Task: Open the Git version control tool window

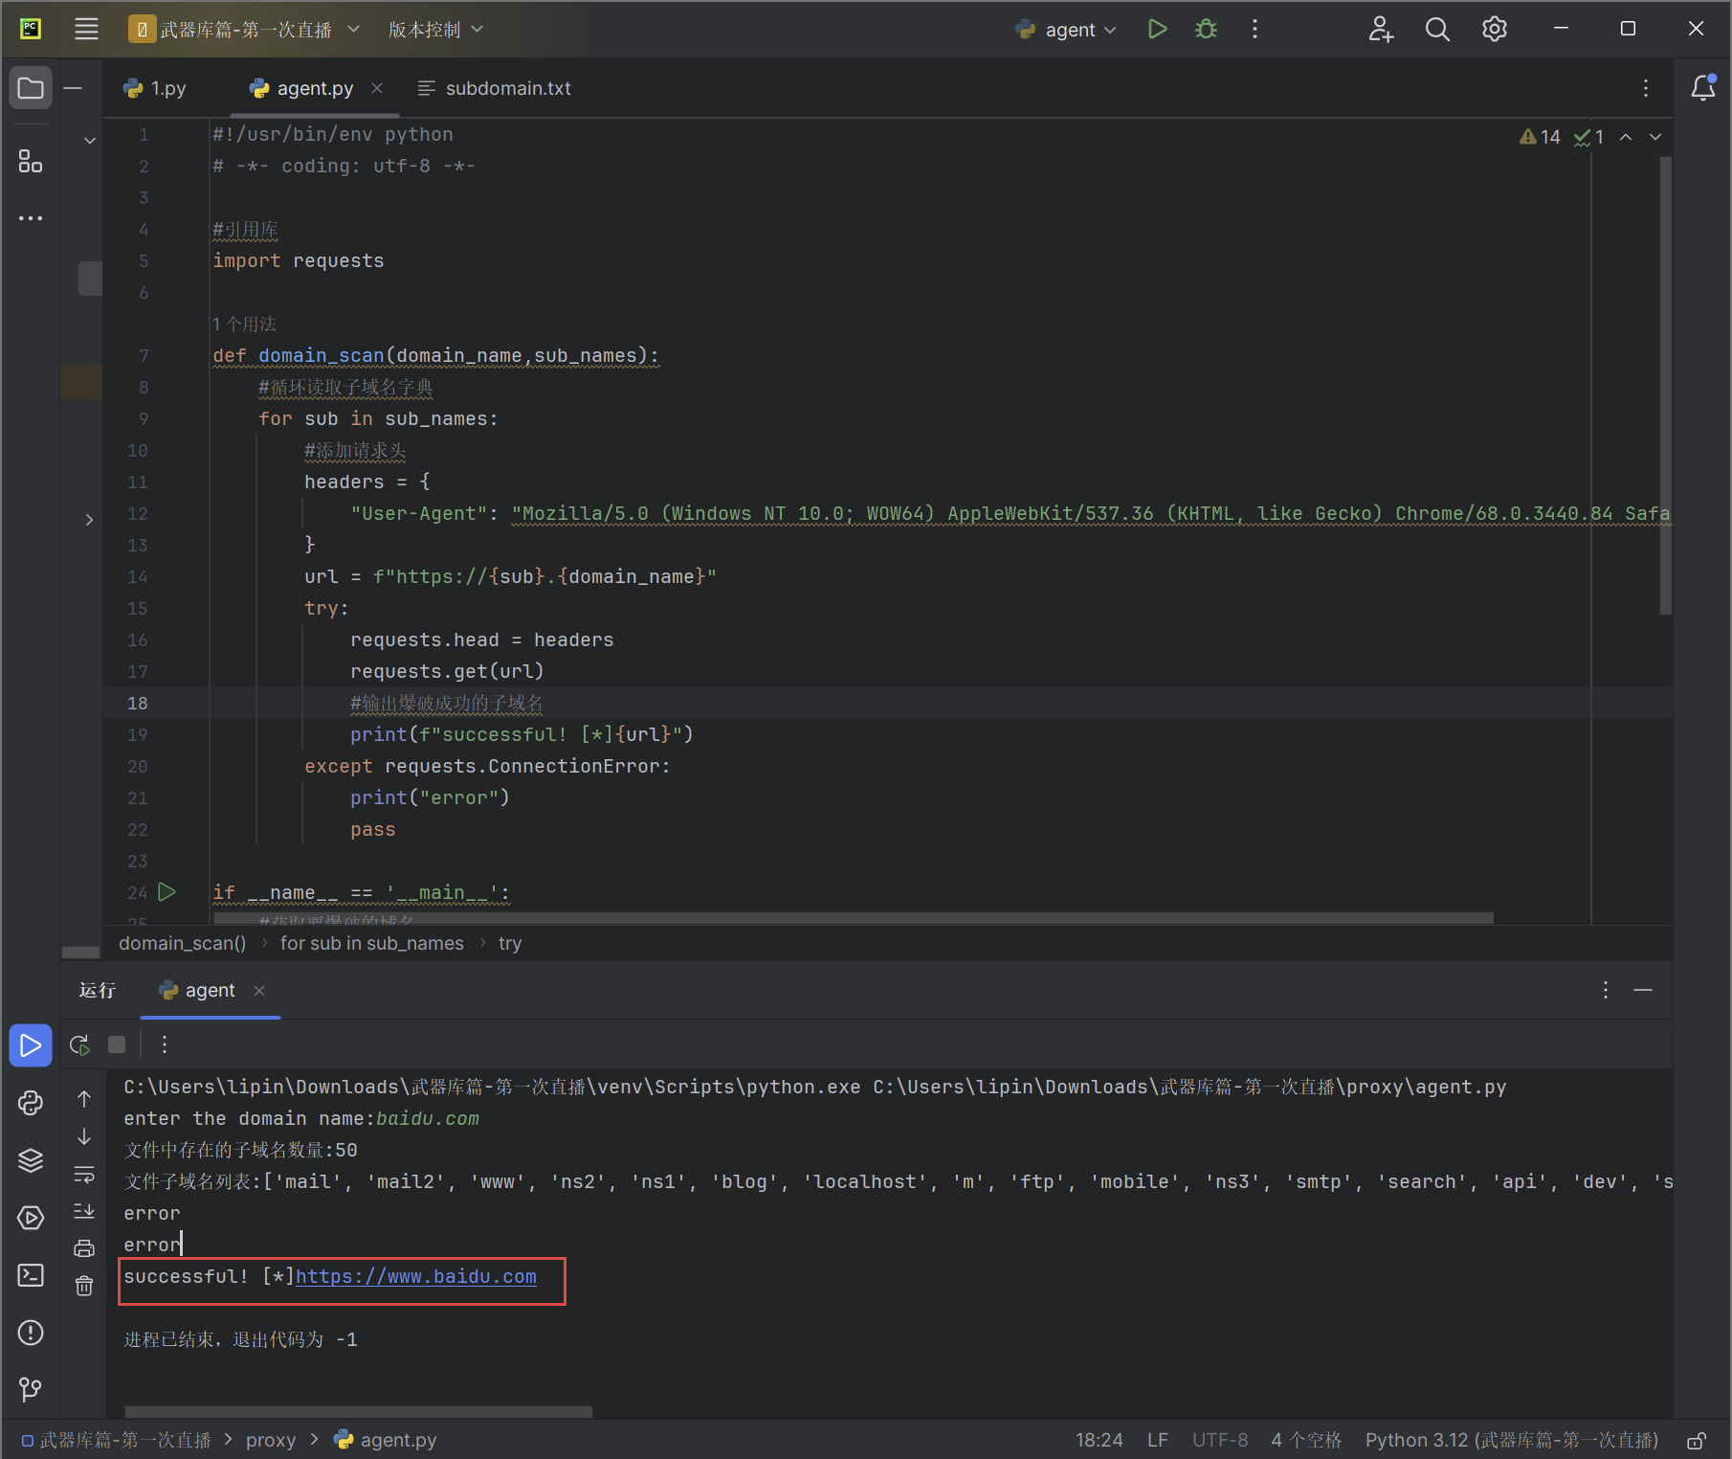Action: pyautogui.click(x=31, y=1389)
